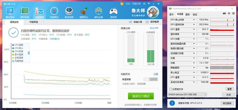Image resolution: width=238 pixels, height=110 pixels.
Task: Open the Ludashi title bar menu dropdown icon
Action: tap(149, 4)
